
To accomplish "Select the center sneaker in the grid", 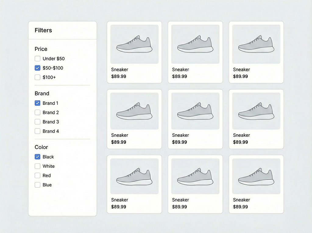I will tap(195, 110).
